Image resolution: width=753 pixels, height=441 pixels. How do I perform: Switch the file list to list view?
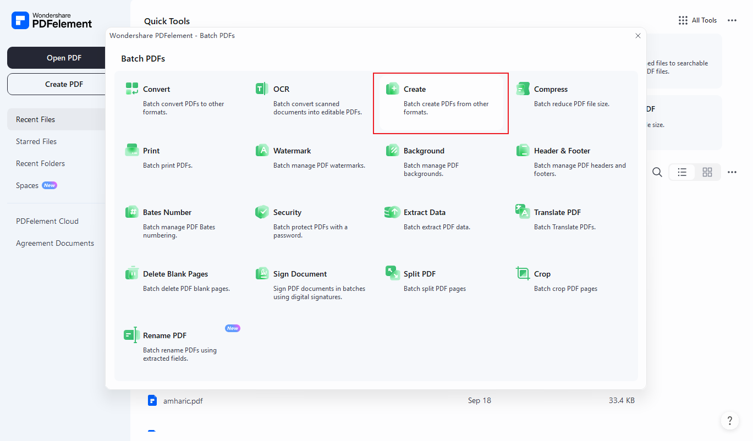pyautogui.click(x=682, y=172)
